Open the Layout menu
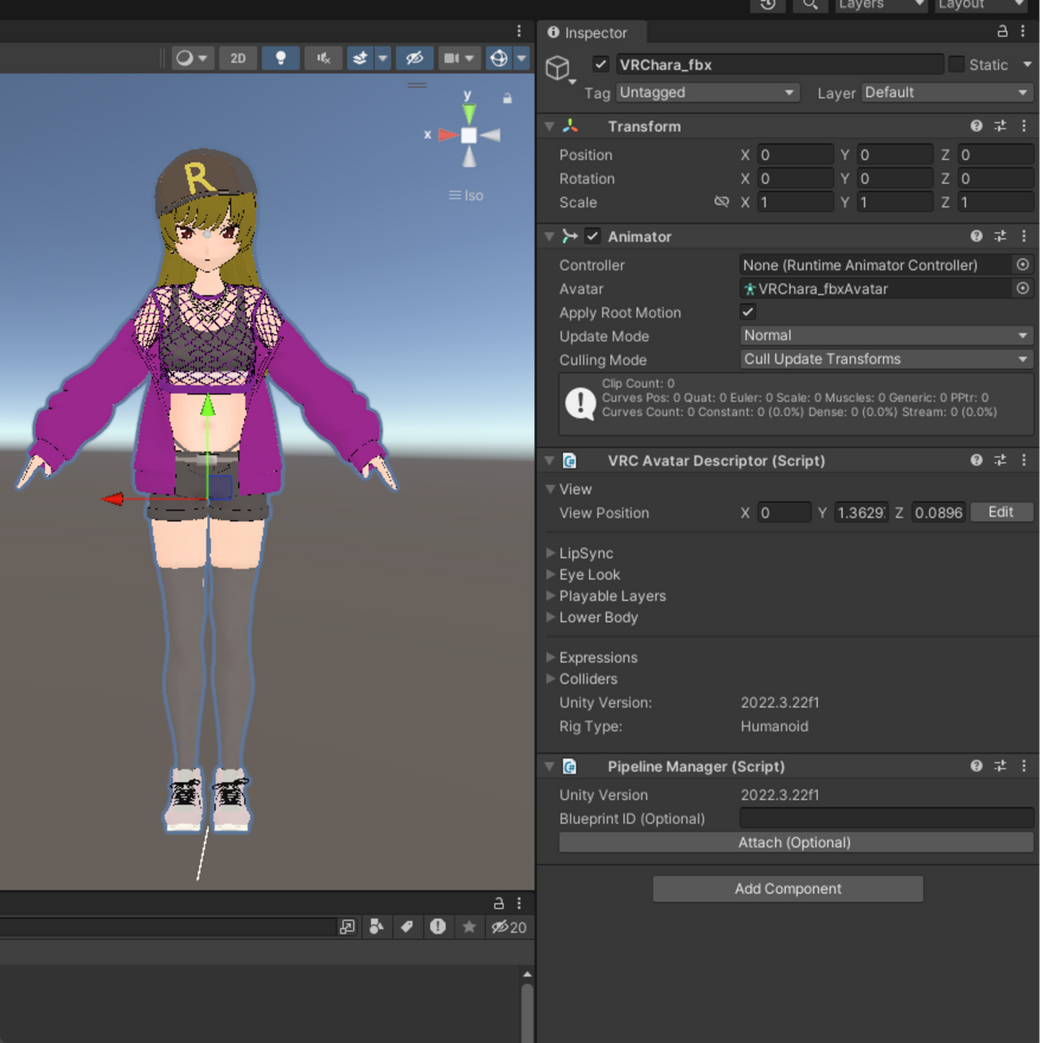 [x=979, y=5]
